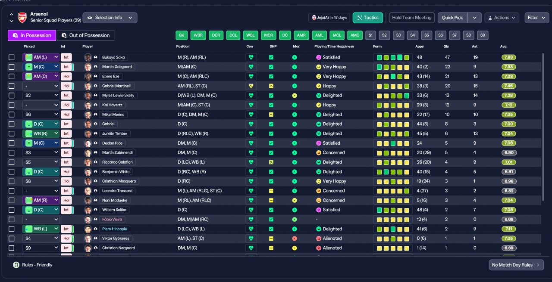The image size is (552, 282).
Task: Click Martin Ødegaard's player face icon
Action: pos(88,67)
